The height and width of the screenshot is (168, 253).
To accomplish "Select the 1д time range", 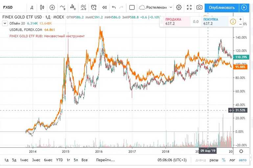I will (x=6, y=160).
